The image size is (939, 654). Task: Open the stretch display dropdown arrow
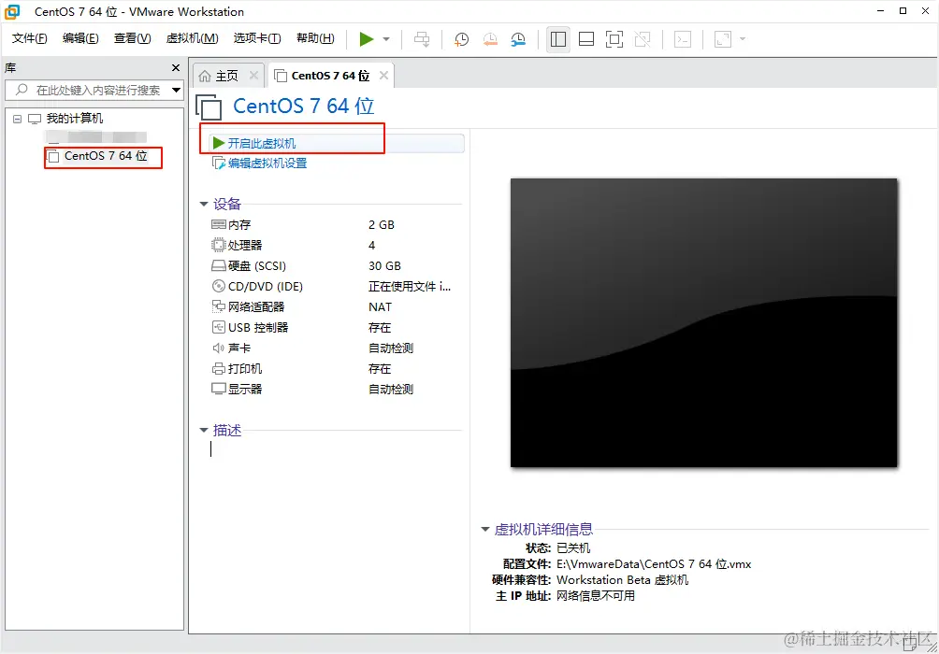pyautogui.click(x=743, y=39)
